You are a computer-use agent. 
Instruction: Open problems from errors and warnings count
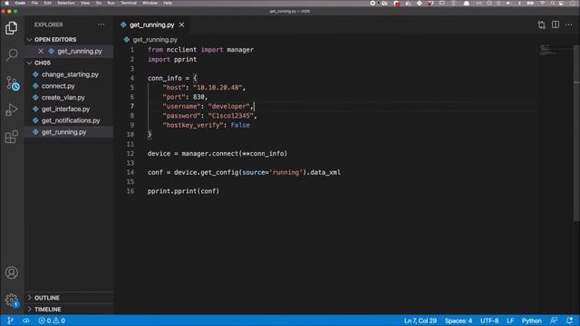point(52,321)
